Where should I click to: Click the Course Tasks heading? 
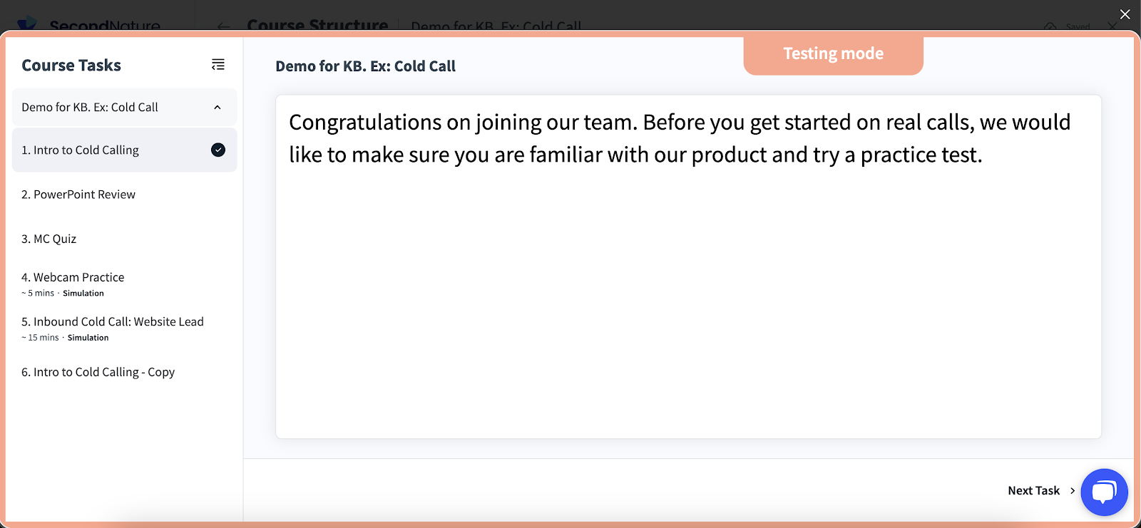pyautogui.click(x=71, y=66)
